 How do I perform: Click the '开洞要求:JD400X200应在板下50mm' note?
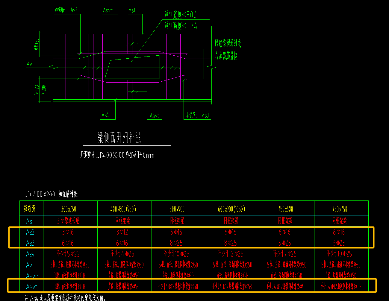(x=117, y=155)
